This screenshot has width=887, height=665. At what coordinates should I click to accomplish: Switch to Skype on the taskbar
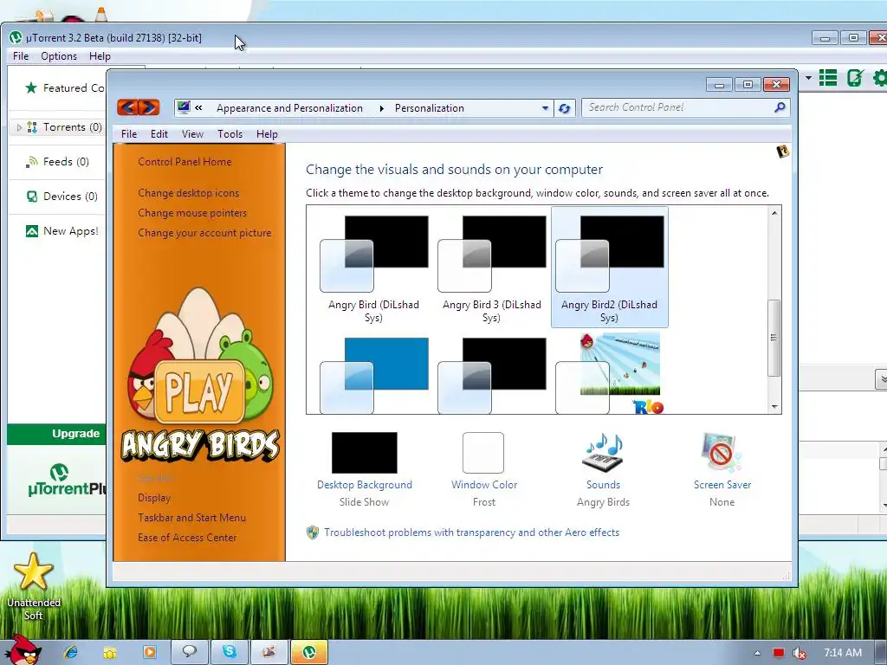[x=229, y=652]
